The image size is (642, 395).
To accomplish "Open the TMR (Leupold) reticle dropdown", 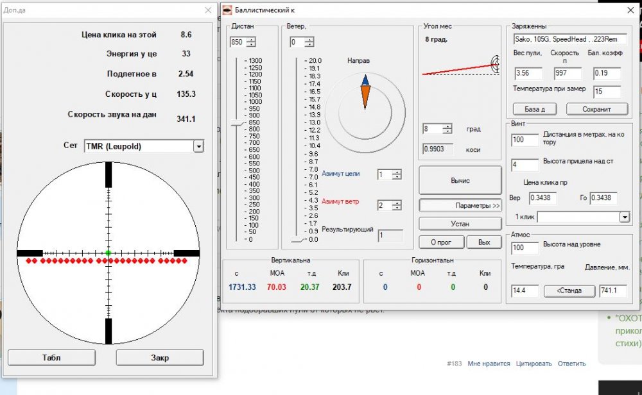I will tap(198, 146).
